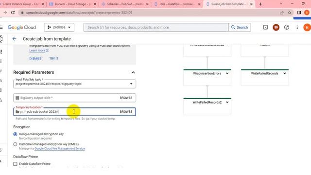This screenshot has width=311, height=175.
Task: Browse for Temporary location bucket
Action: (126, 112)
